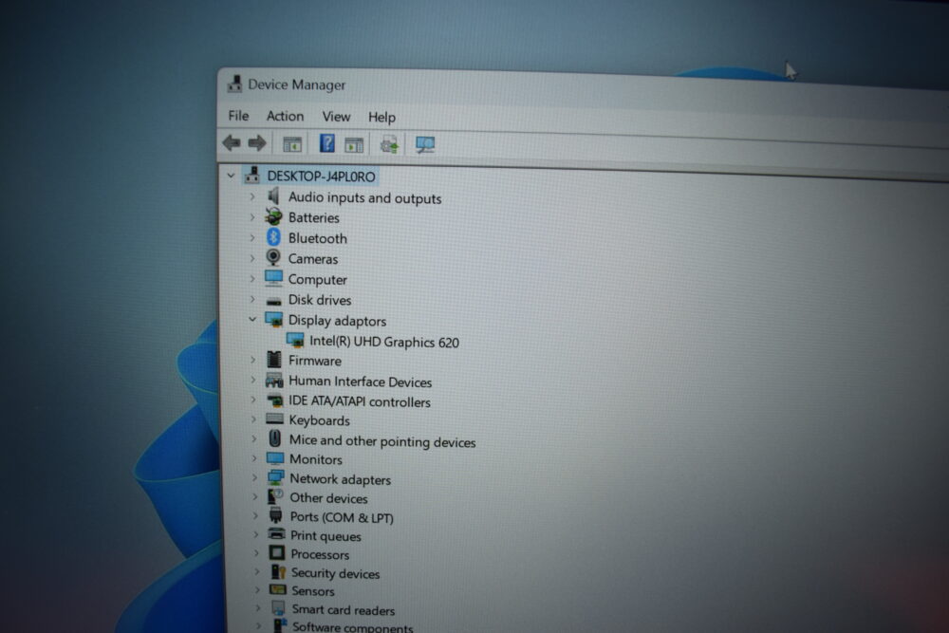Click the Sensors icon
The width and height of the screenshot is (949, 633).
[278, 589]
